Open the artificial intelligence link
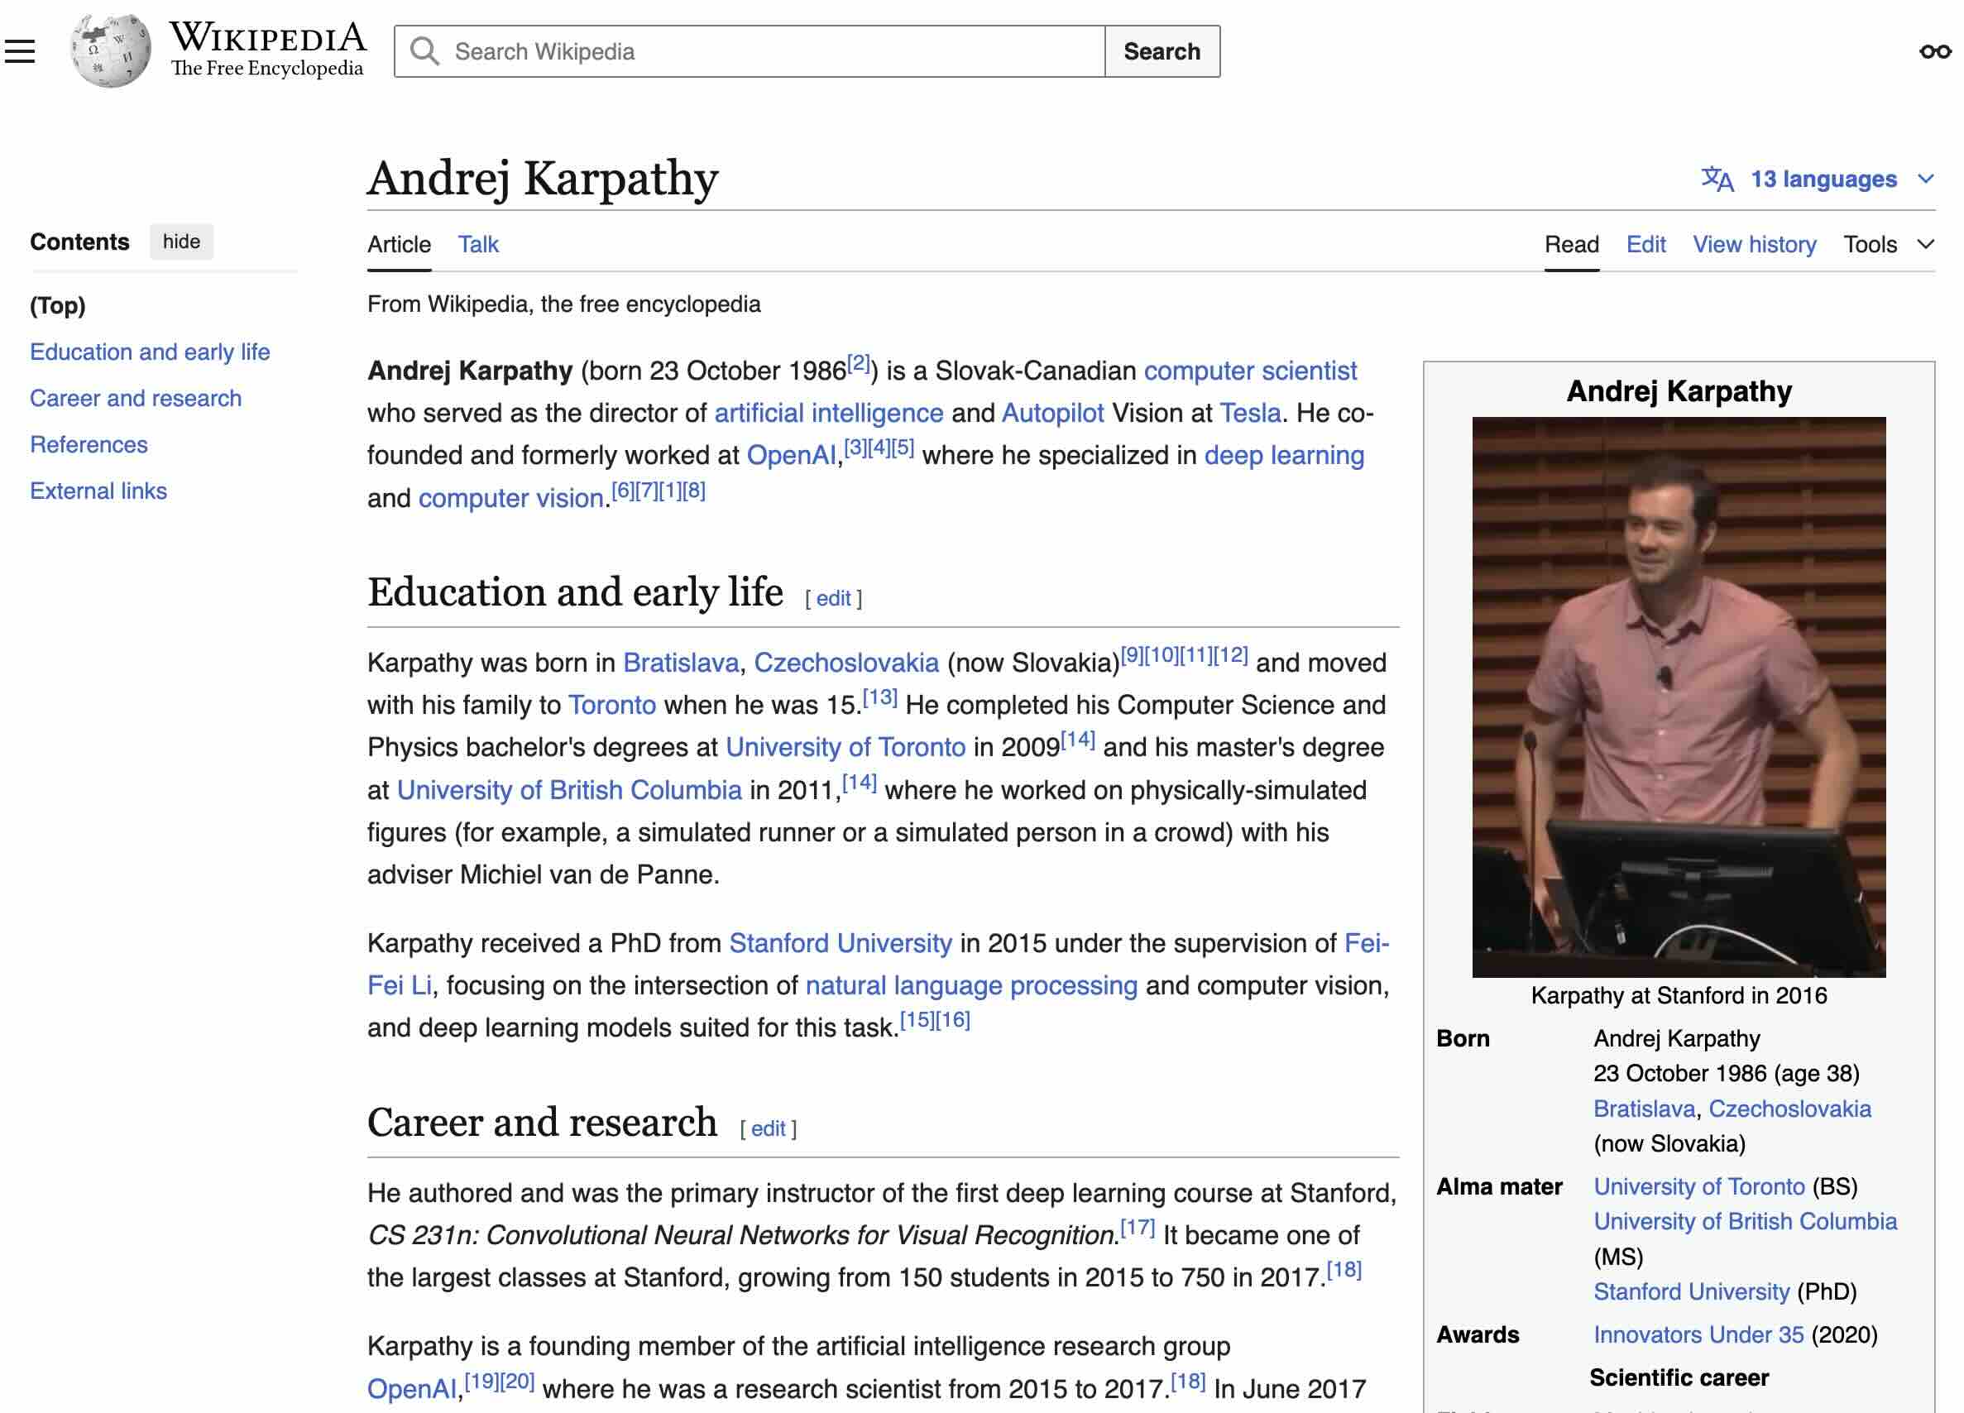This screenshot has height=1413, width=1964. point(828,414)
